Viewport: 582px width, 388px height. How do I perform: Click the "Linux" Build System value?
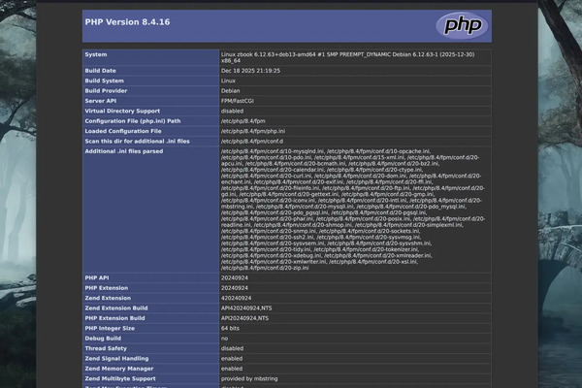point(228,81)
